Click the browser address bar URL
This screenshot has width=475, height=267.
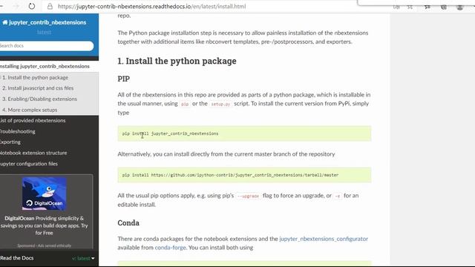click(x=151, y=7)
